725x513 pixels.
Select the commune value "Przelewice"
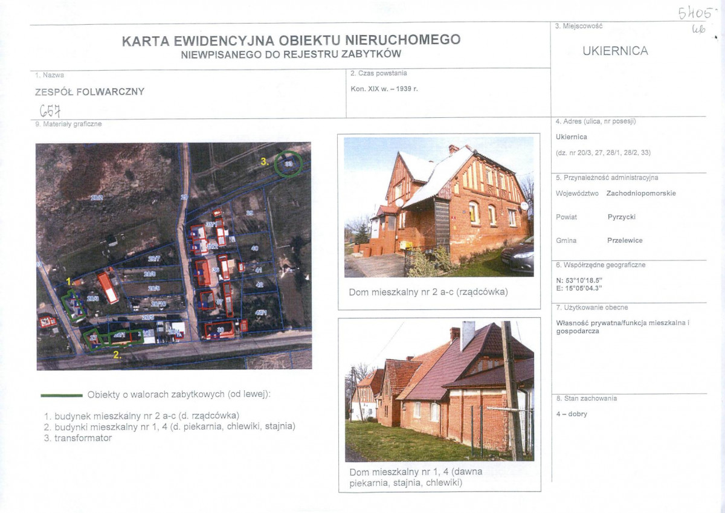point(625,240)
